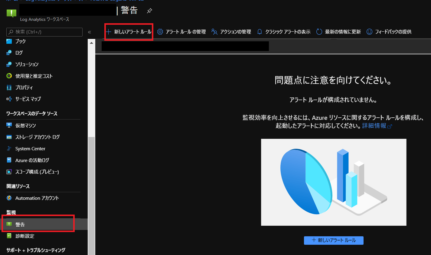
Task: Click the スコープ構成 icon
Action: tap(9, 172)
